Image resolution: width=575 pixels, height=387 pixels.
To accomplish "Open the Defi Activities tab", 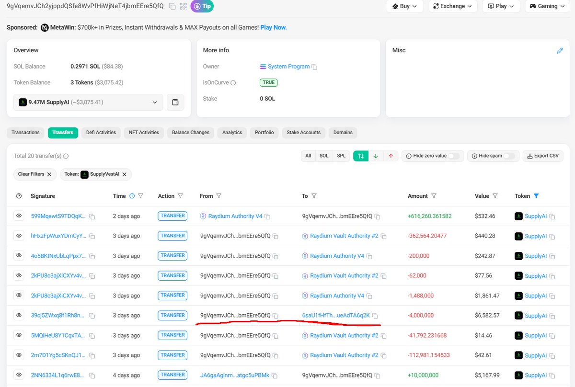I will point(101,133).
